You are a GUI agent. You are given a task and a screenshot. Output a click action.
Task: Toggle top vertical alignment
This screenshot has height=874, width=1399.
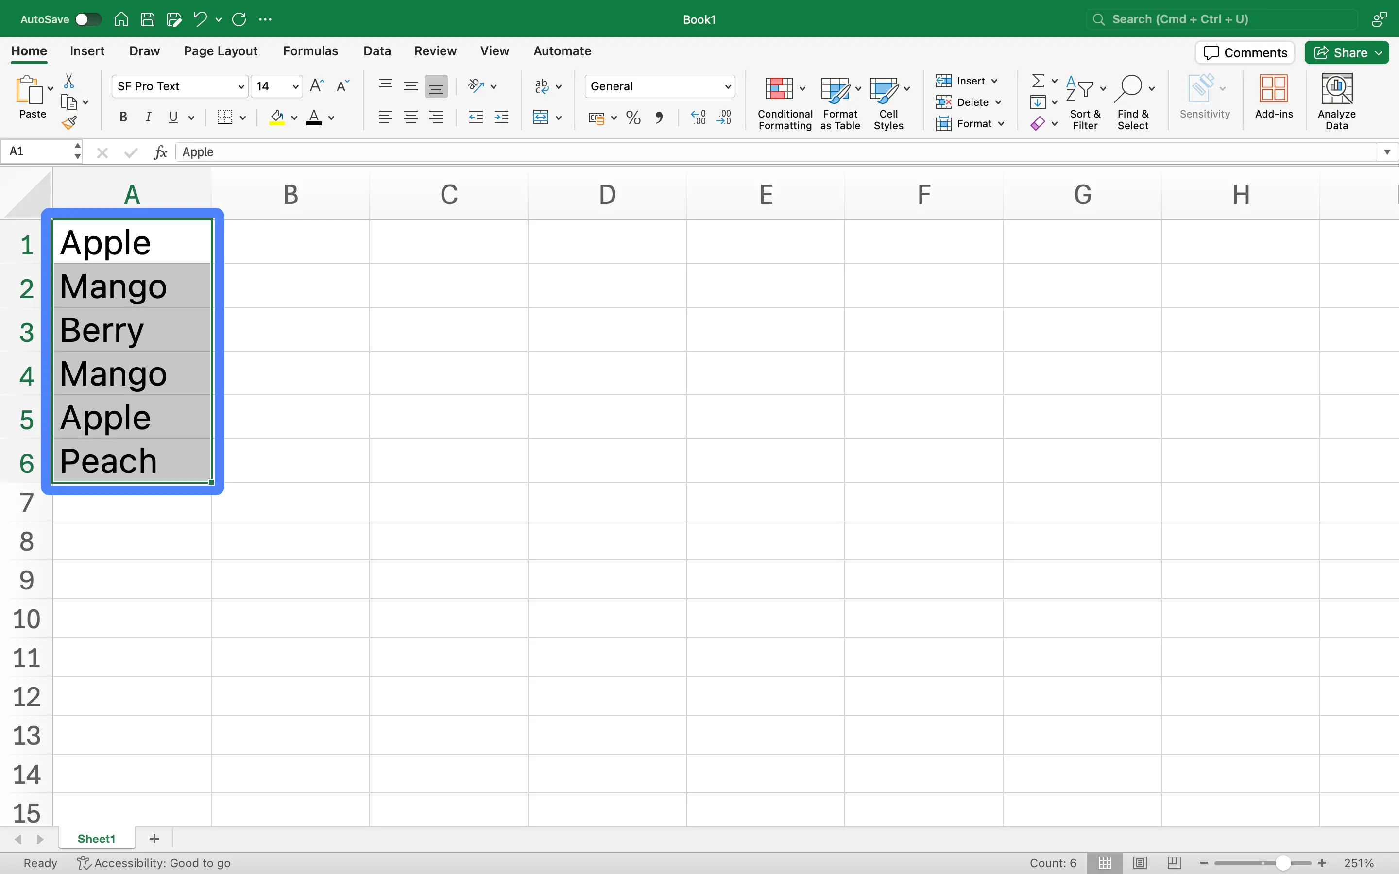pyautogui.click(x=386, y=86)
